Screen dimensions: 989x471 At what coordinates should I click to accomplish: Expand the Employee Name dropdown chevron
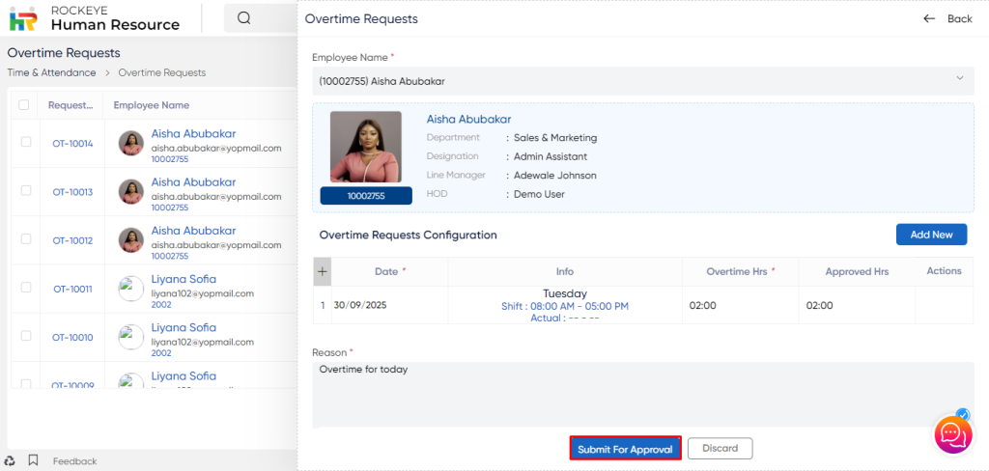[959, 78]
